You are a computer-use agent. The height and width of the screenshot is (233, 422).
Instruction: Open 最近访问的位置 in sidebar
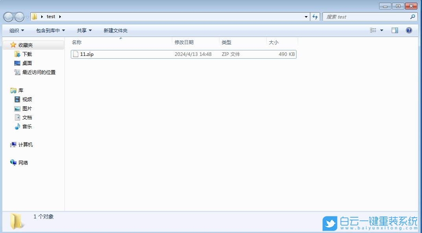[38, 72]
